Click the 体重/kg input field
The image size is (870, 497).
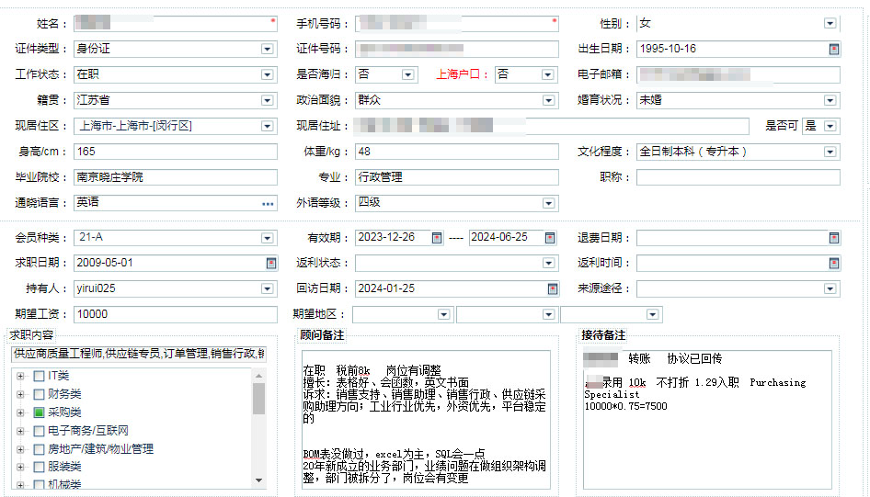pos(457,152)
